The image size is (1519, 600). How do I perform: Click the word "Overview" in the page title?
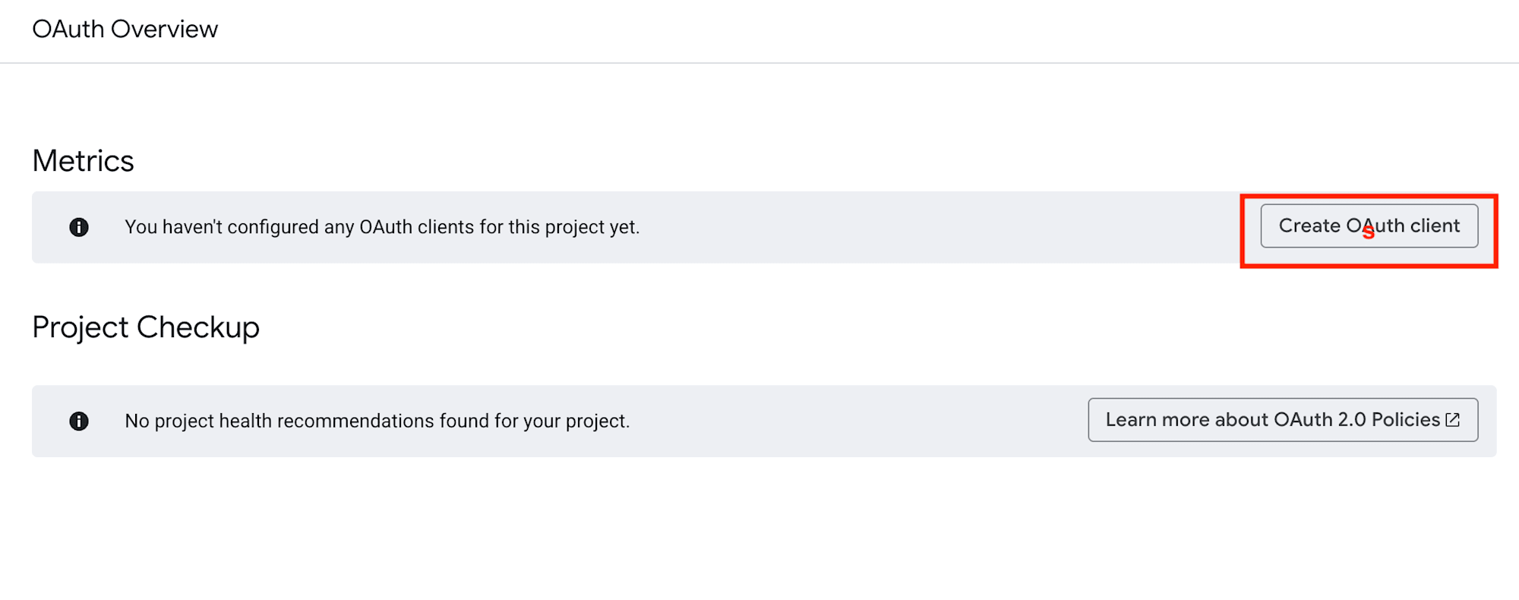tap(164, 29)
